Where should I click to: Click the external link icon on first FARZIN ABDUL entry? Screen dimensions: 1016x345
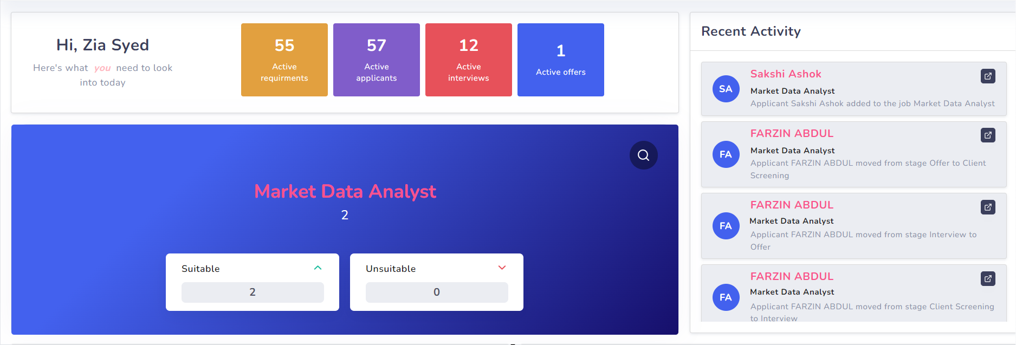click(x=988, y=135)
